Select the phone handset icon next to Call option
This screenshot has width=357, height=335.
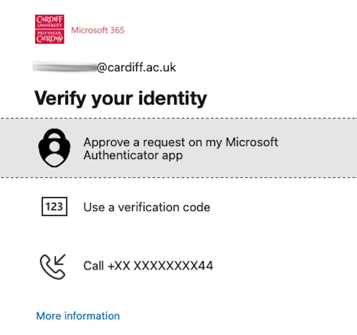click(x=54, y=266)
